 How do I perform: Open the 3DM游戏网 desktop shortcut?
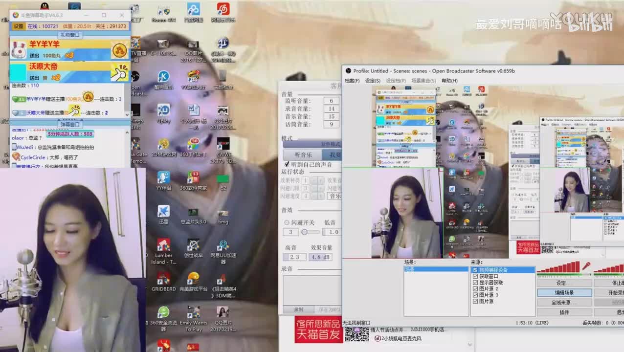[x=164, y=148]
